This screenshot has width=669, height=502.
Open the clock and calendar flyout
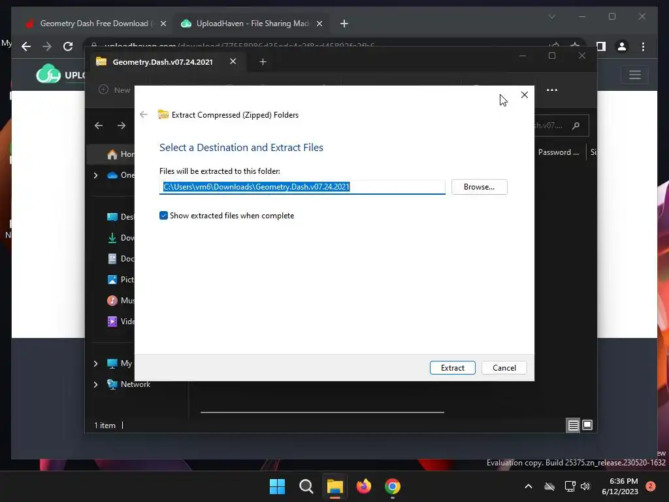point(620,486)
